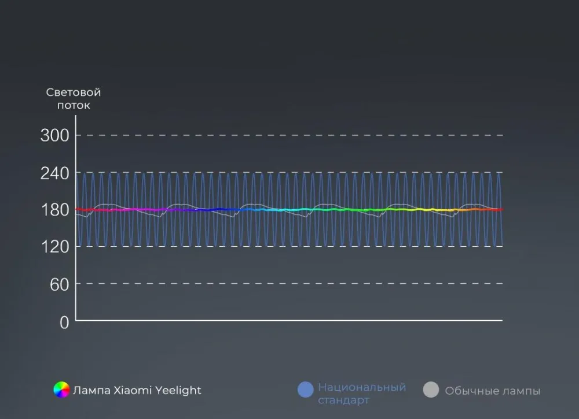Click the 180 y-axis value label
Screen dimensions: 579x419
[55, 210]
